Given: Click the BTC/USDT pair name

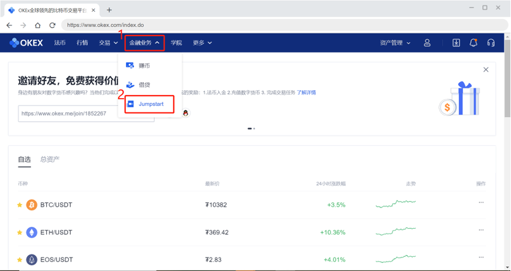Looking at the screenshot, I should [x=57, y=205].
